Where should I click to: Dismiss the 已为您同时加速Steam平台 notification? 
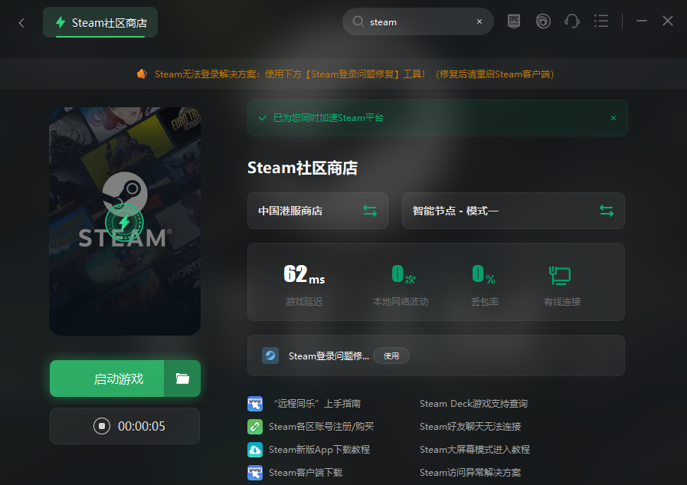point(613,118)
